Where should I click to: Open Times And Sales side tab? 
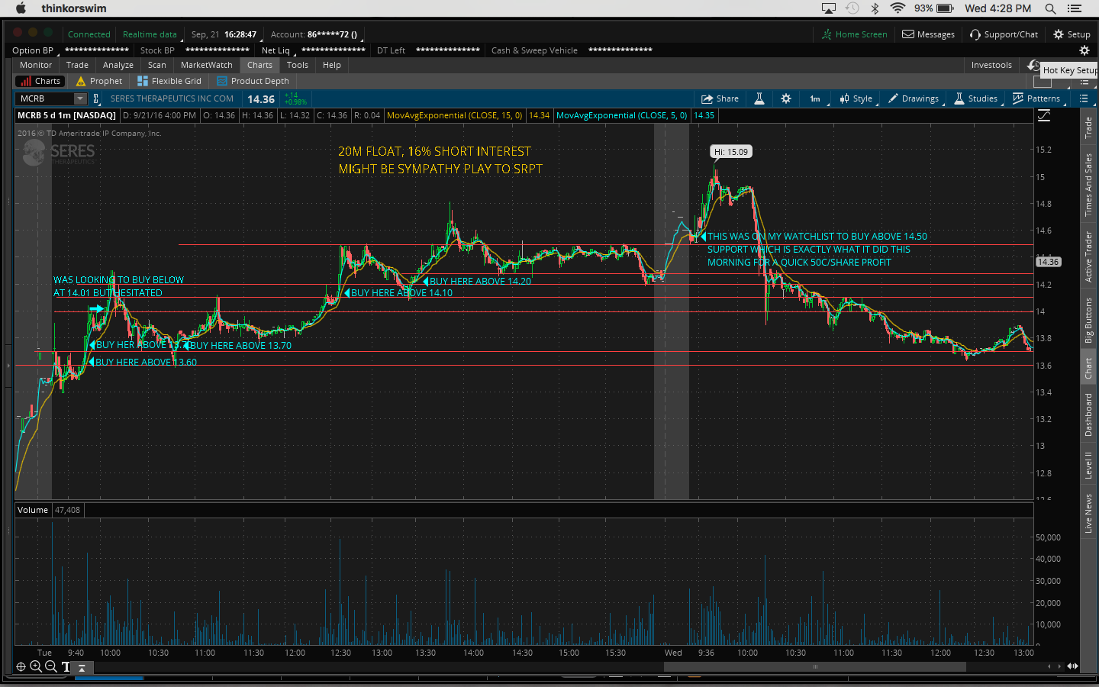coord(1088,185)
